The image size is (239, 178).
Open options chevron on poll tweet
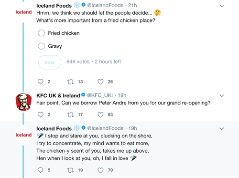[222, 6]
